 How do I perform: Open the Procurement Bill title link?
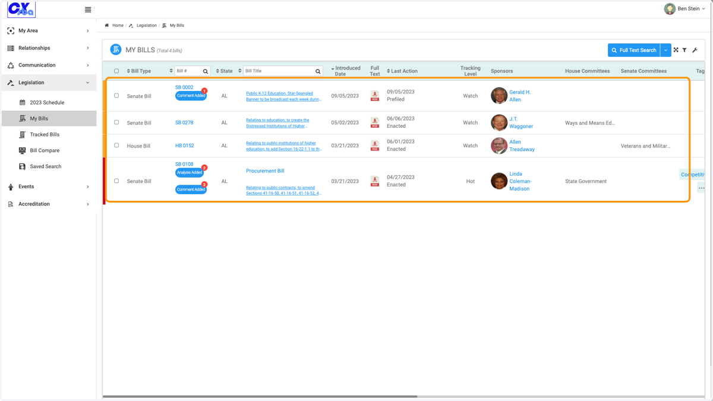click(265, 171)
